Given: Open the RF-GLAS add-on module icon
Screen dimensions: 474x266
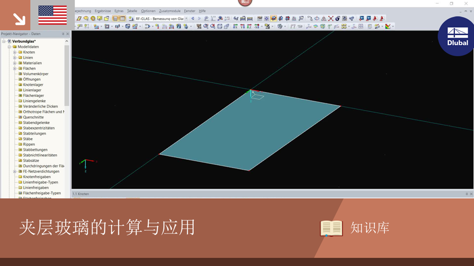Looking at the screenshot, I should pyautogui.click(x=131, y=18).
